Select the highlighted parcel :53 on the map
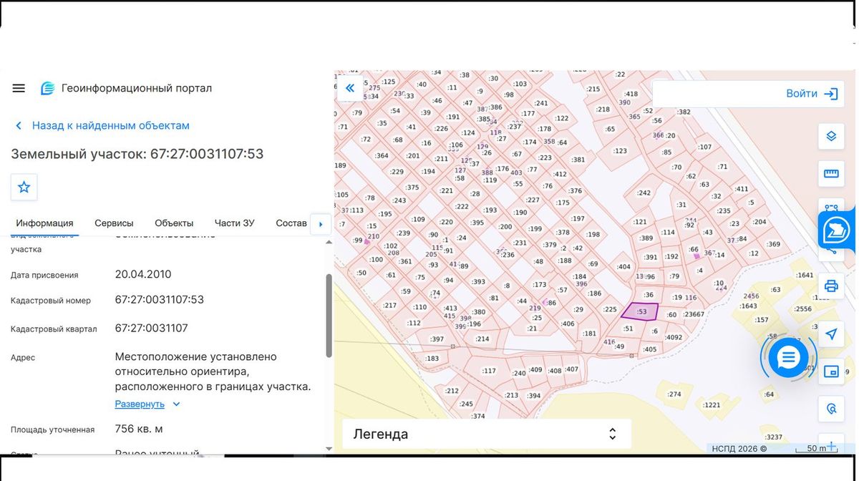The width and height of the screenshot is (859, 481). [639, 311]
